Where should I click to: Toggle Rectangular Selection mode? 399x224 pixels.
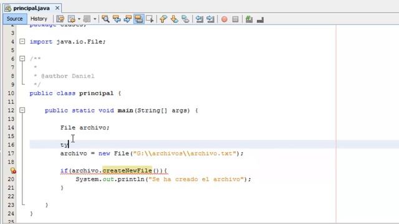(x=150, y=19)
